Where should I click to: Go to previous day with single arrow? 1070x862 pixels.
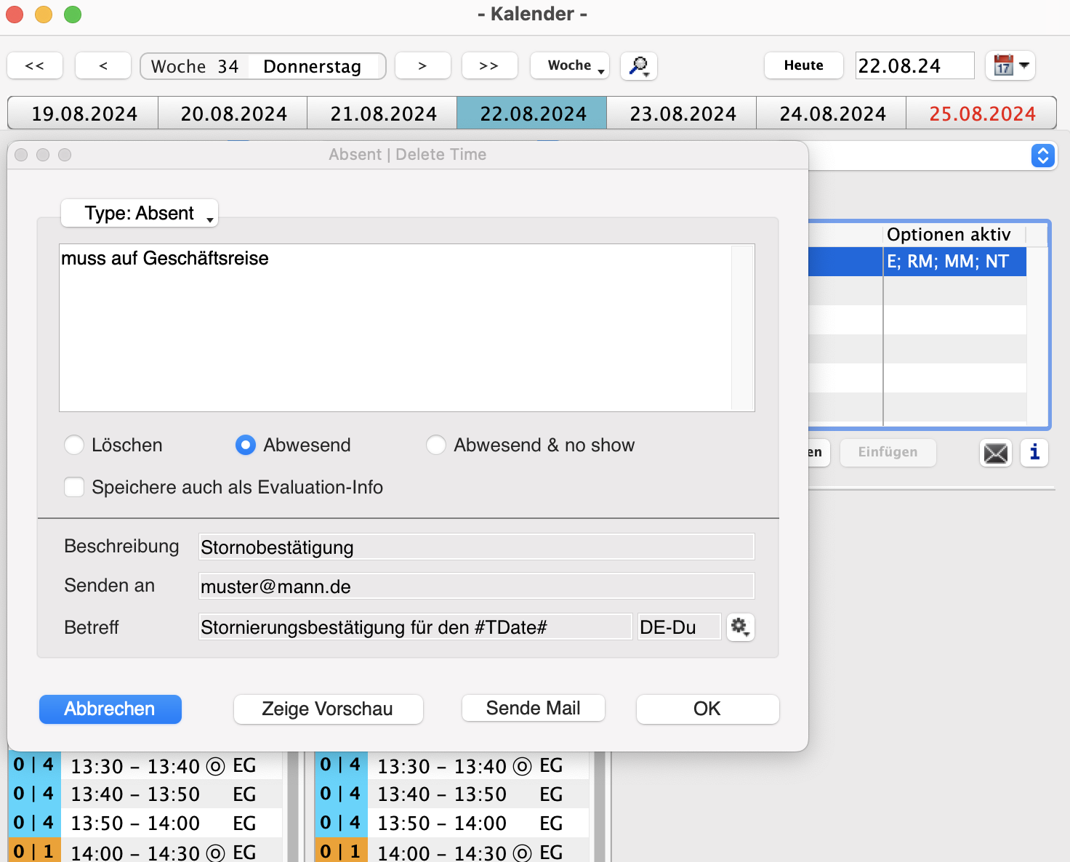(103, 65)
